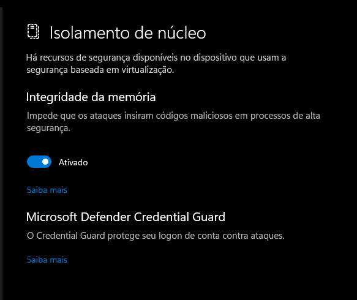The image size is (357, 300).
Task: Disable the memory integrity toggle switch
Action: coord(39,162)
